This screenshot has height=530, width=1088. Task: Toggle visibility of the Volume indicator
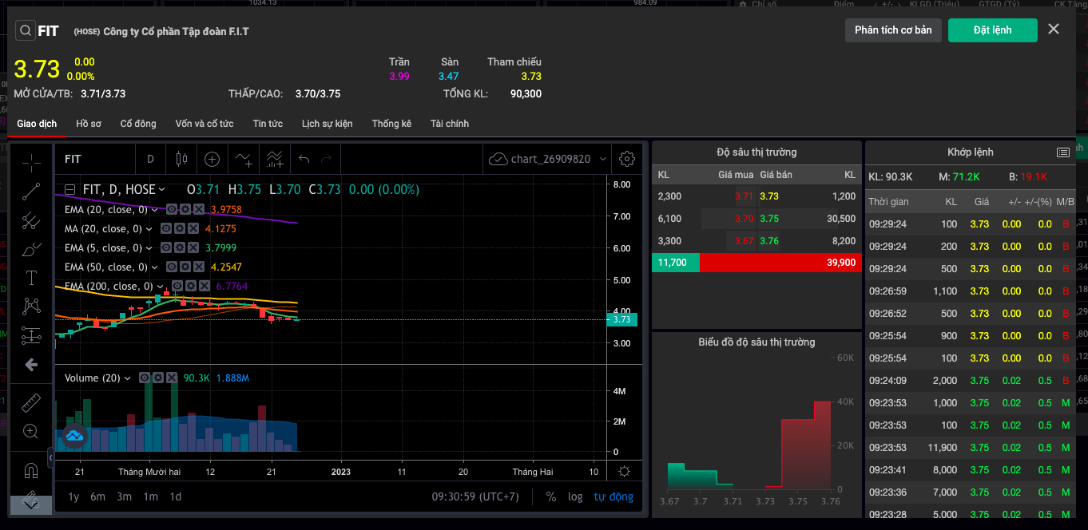[145, 378]
